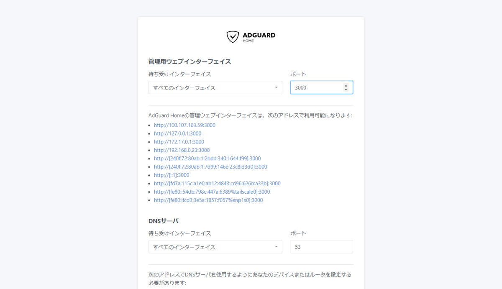The width and height of the screenshot is (502, 289).
Task: Click the DNSサーバ heading
Action: [164, 220]
